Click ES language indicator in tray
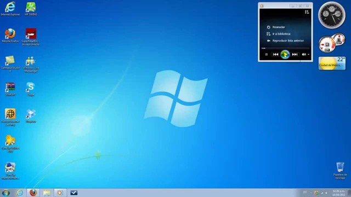351x197 pixels. (x=305, y=193)
